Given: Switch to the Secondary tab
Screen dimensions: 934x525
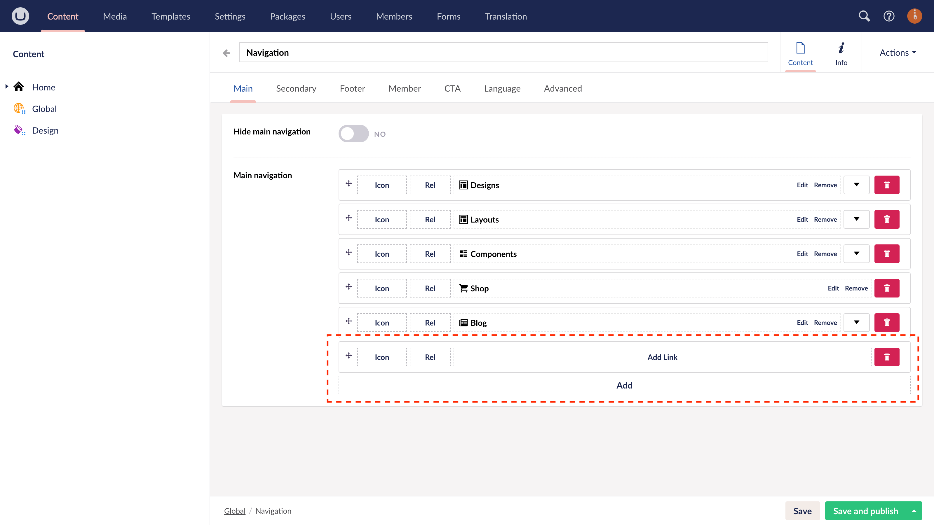Looking at the screenshot, I should pyautogui.click(x=296, y=88).
